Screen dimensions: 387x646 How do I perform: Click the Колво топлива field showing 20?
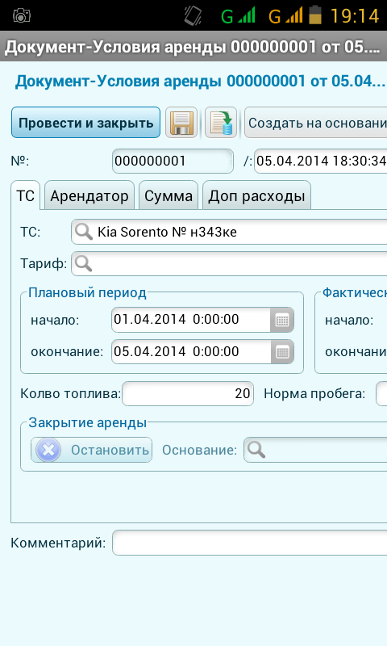pyautogui.click(x=188, y=394)
